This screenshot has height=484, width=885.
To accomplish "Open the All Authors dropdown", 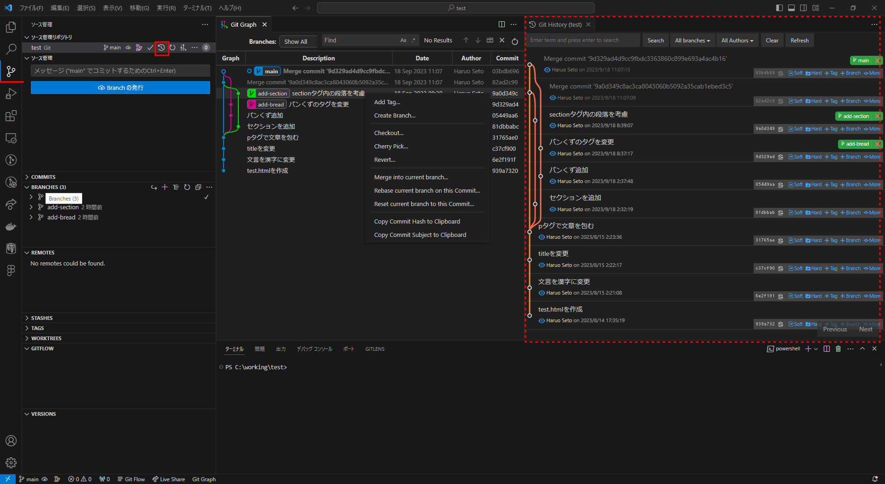I will click(737, 41).
